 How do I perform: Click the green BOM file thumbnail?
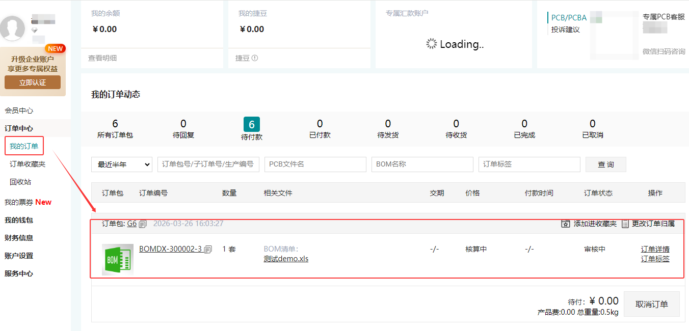point(118,260)
